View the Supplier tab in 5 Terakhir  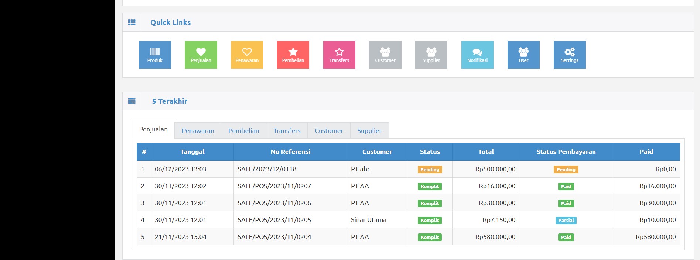369,131
